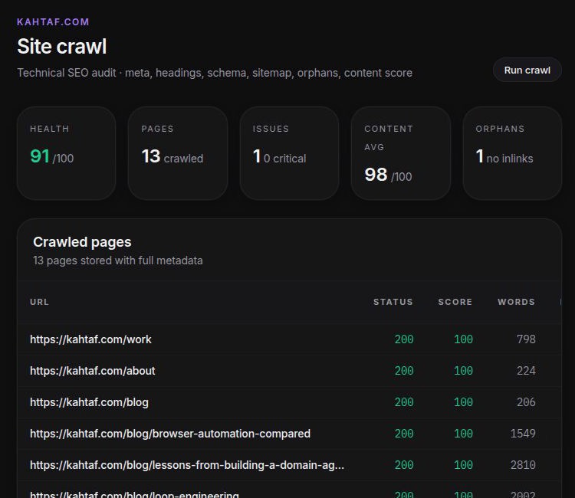Select the Health 91/100 card

67,153
